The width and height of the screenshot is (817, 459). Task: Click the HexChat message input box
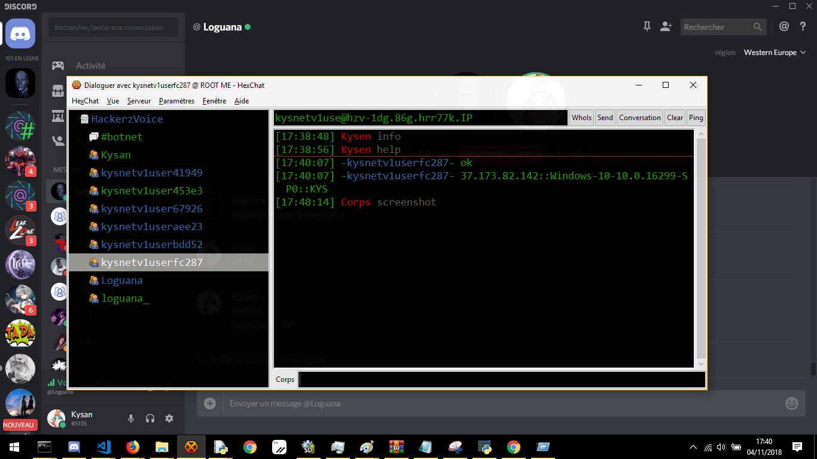pos(502,380)
